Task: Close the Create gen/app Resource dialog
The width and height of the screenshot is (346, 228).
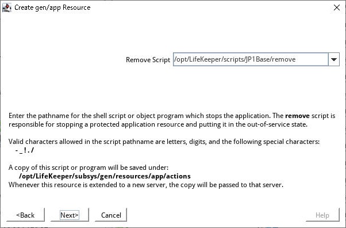Action: click(x=336, y=7)
